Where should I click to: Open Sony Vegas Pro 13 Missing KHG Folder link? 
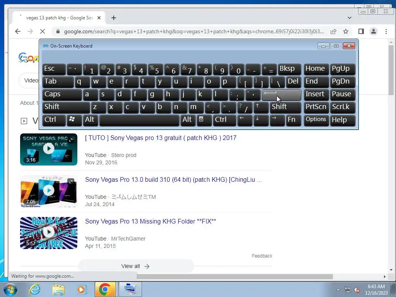pos(150,222)
